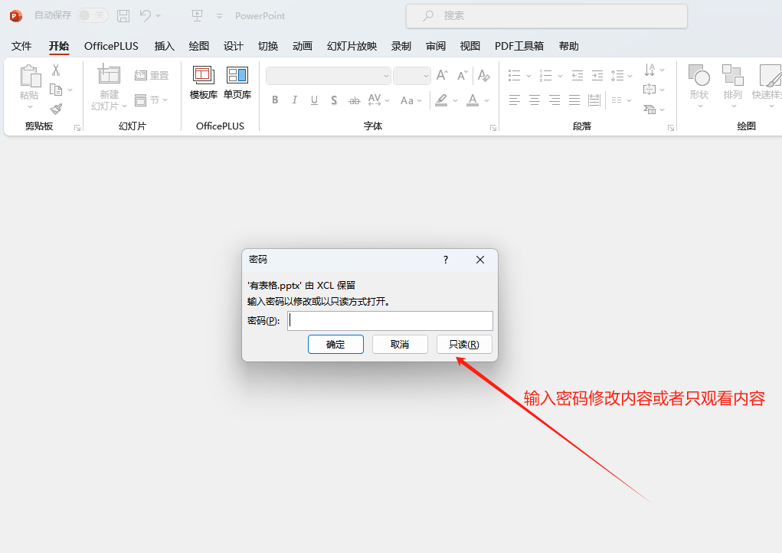Click the Increase Font Size icon
This screenshot has width=782, height=553.
(442, 75)
